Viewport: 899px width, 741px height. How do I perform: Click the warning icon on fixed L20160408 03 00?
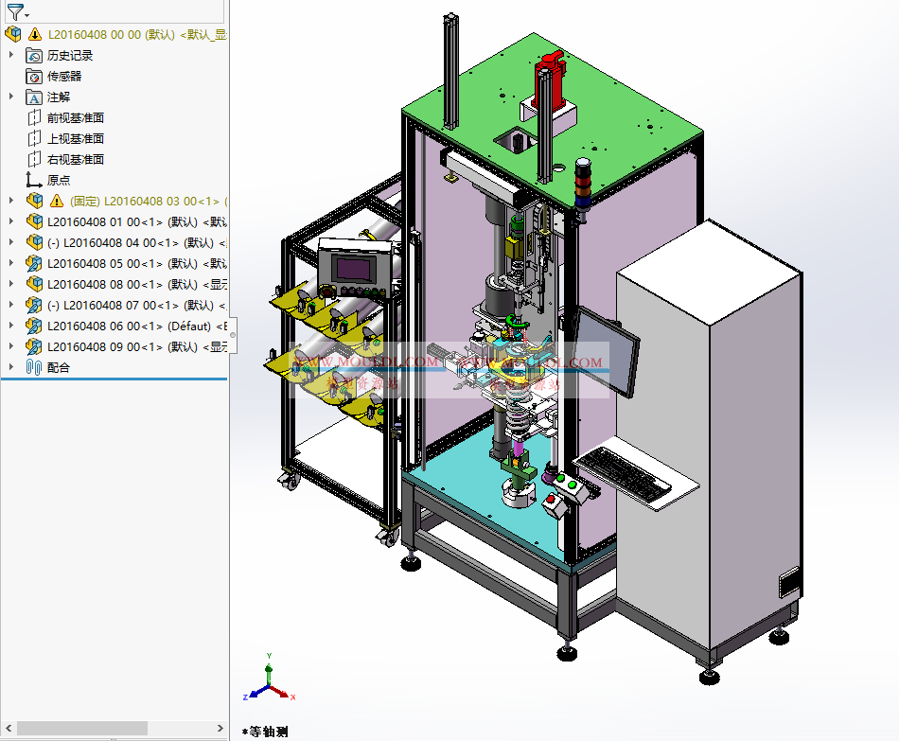tap(56, 201)
